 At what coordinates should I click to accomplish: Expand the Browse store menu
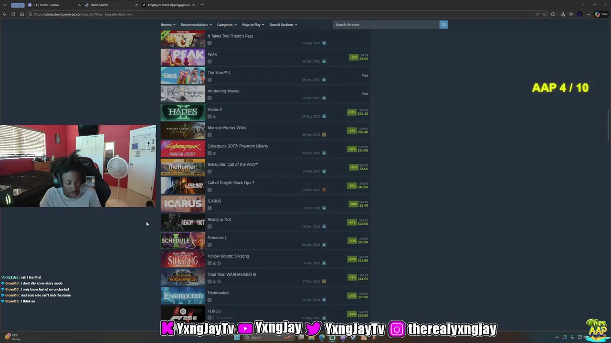point(168,25)
